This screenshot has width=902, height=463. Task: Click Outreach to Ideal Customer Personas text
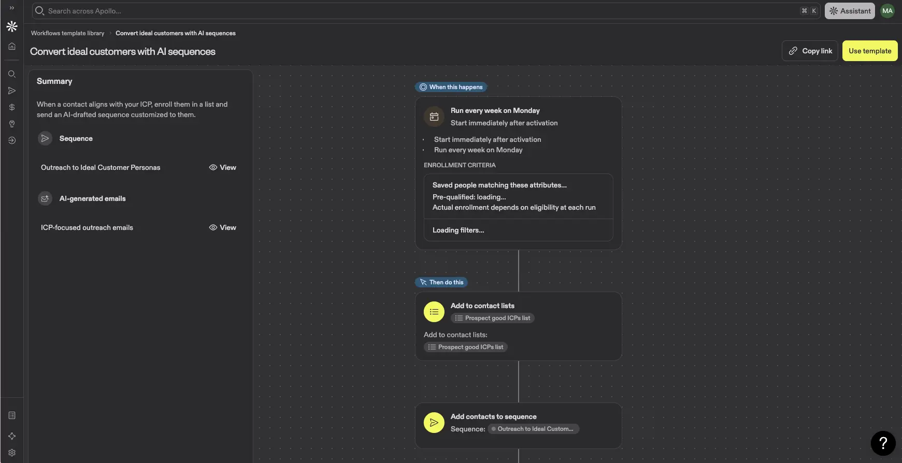[101, 167]
